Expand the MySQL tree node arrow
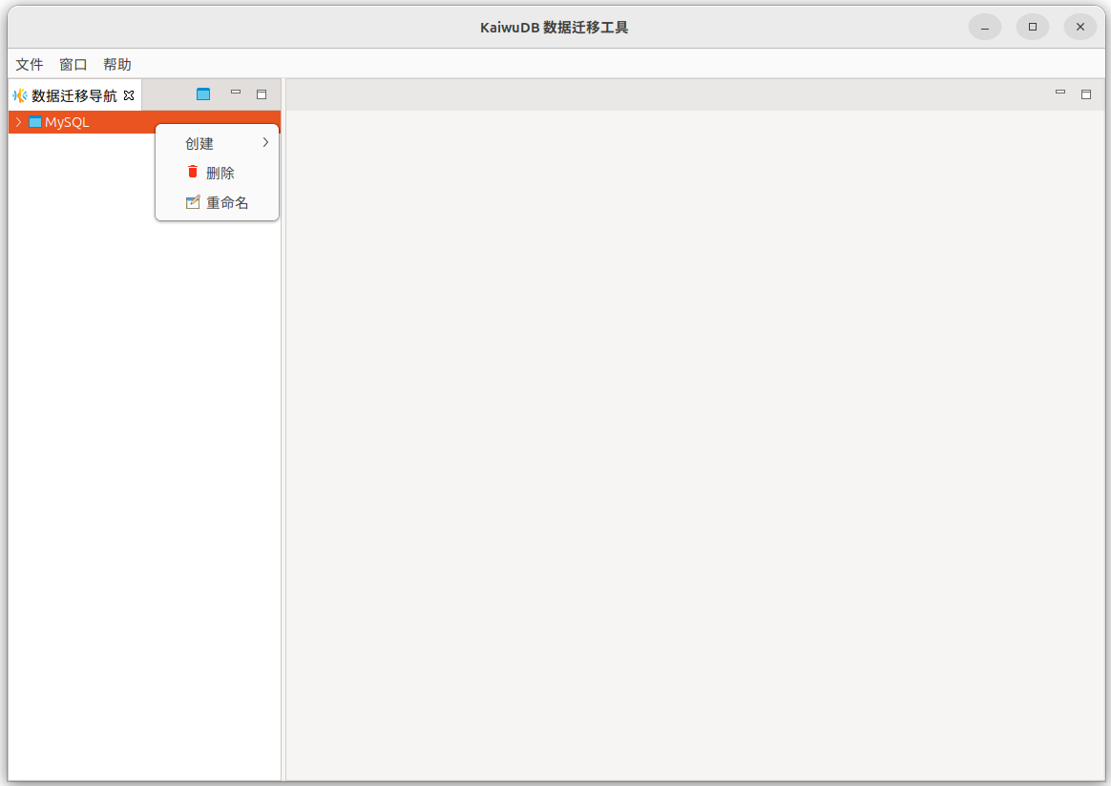 pyautogui.click(x=18, y=122)
